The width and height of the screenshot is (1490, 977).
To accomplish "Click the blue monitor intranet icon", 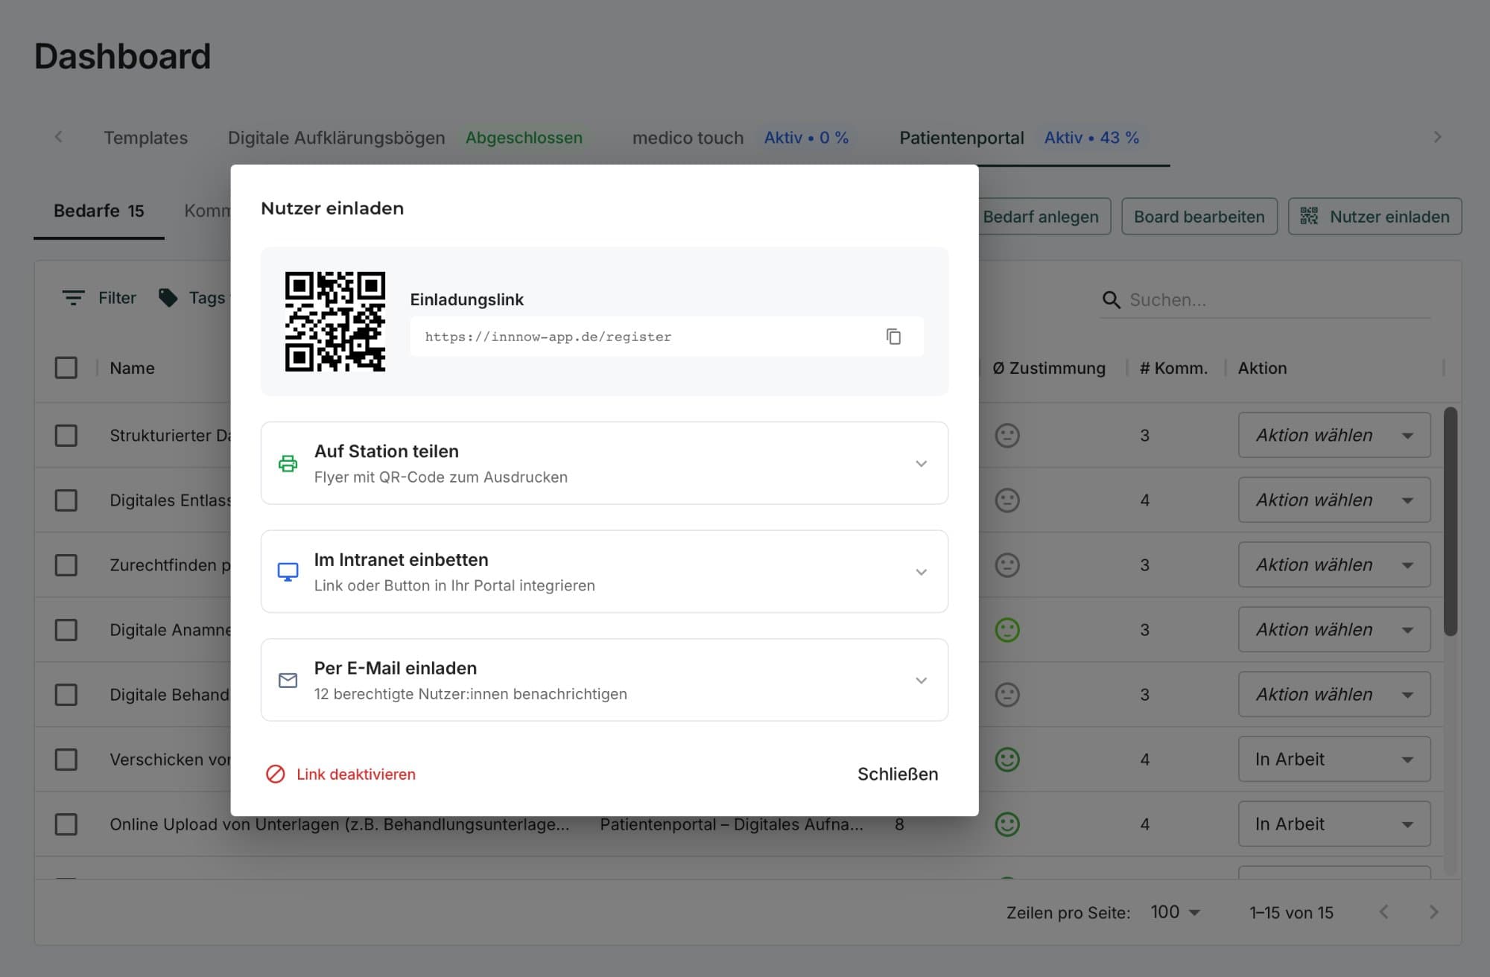I will pos(288,572).
